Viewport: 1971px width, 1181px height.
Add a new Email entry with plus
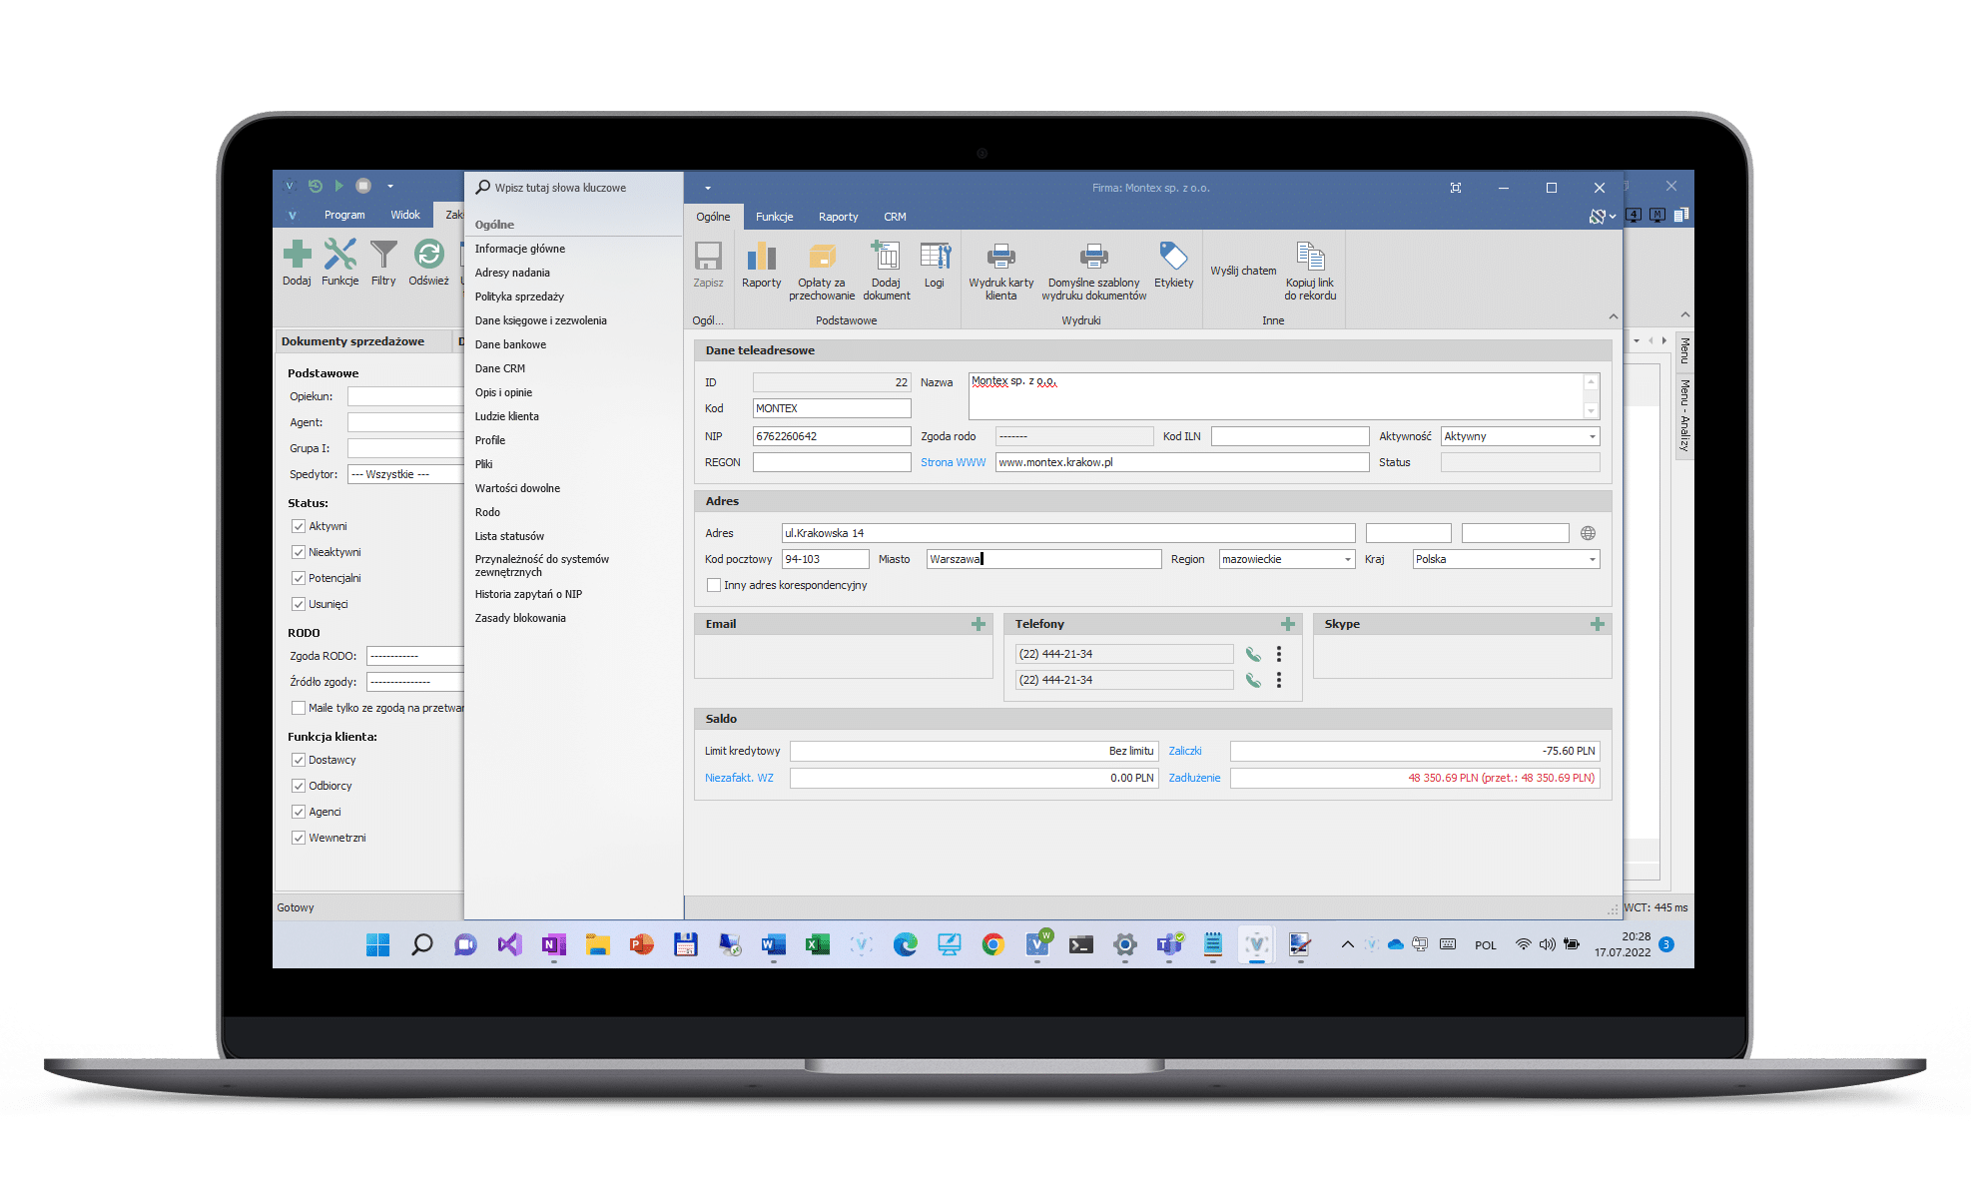[979, 624]
